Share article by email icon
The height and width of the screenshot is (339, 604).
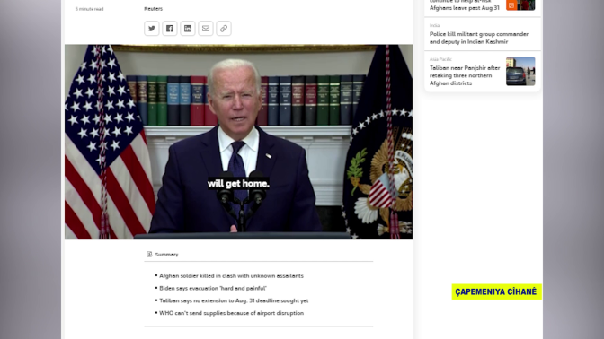pyautogui.click(x=206, y=29)
